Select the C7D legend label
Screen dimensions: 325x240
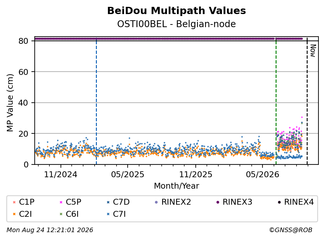(x=121, y=202)
